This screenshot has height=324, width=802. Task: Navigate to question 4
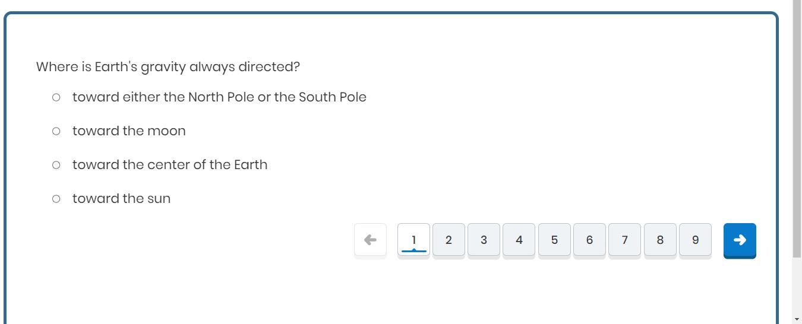pos(519,240)
